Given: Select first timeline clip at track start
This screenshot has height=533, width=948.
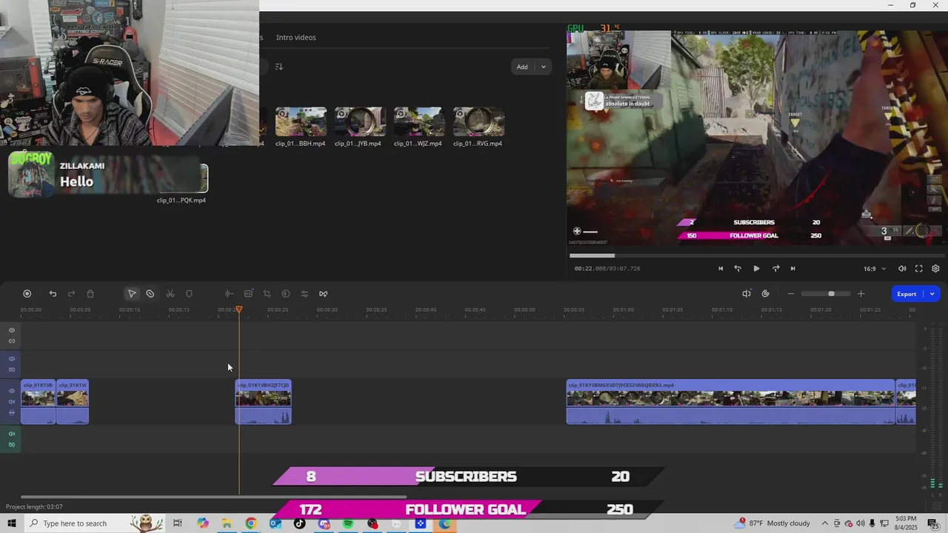Looking at the screenshot, I should pyautogui.click(x=39, y=402).
